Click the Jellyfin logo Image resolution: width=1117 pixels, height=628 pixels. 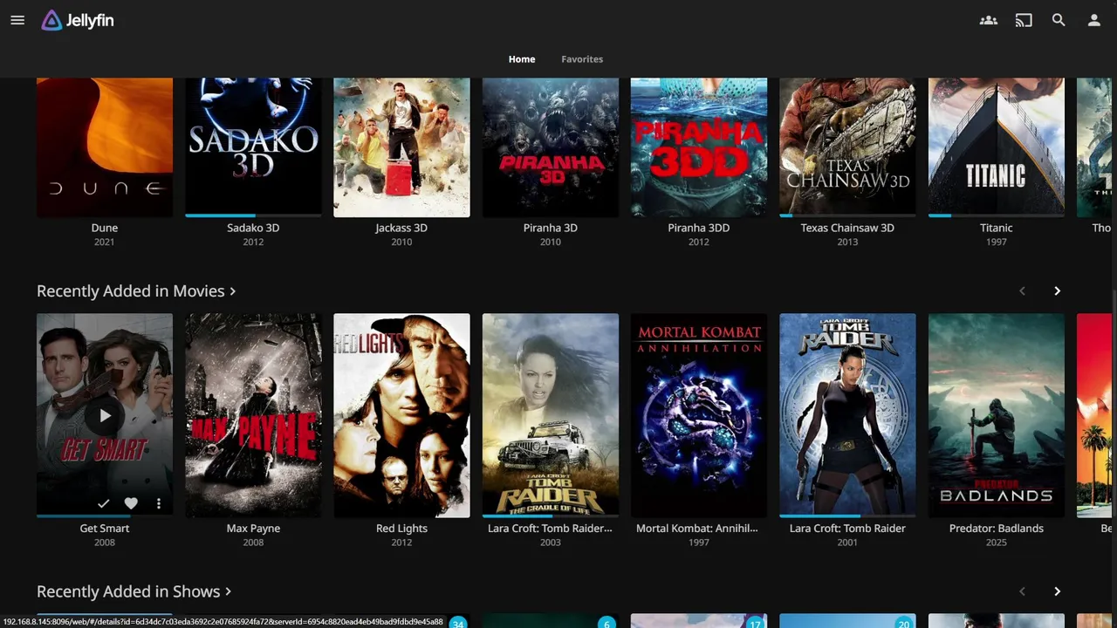78,20
